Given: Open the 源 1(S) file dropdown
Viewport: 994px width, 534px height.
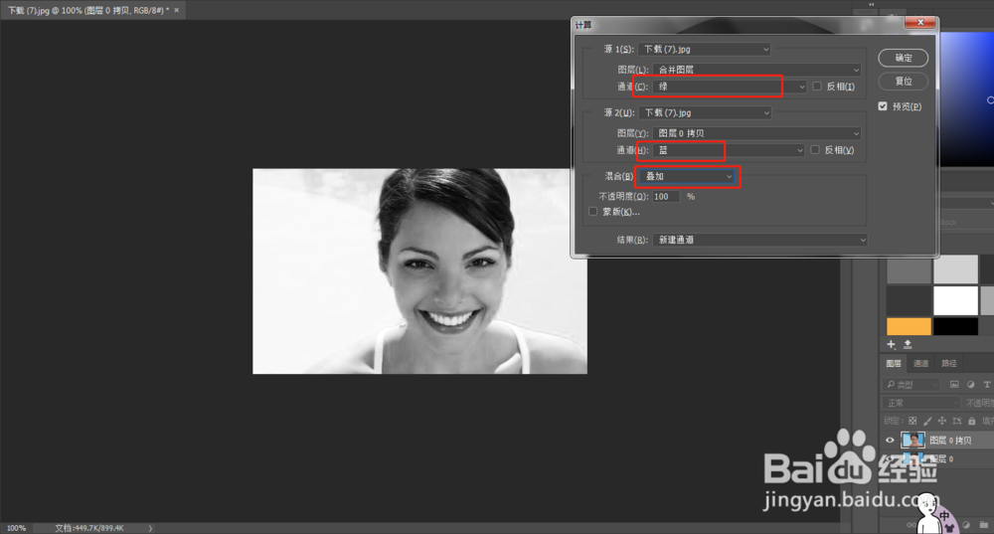Looking at the screenshot, I should tap(705, 49).
